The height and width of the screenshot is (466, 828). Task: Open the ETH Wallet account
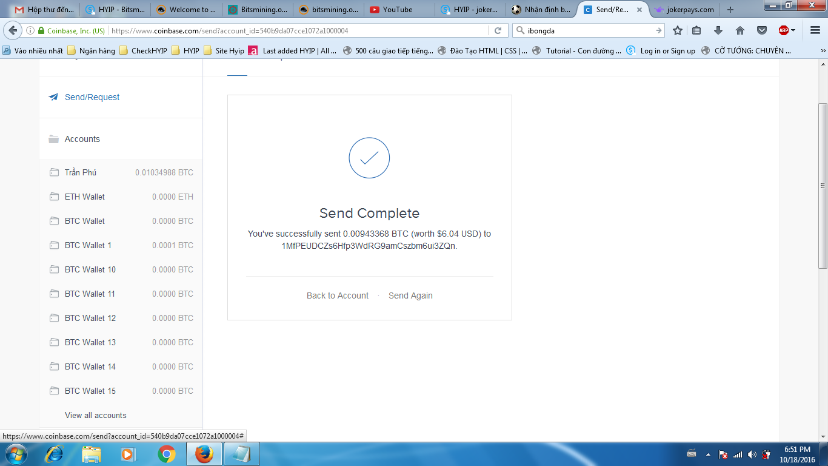[121, 197]
